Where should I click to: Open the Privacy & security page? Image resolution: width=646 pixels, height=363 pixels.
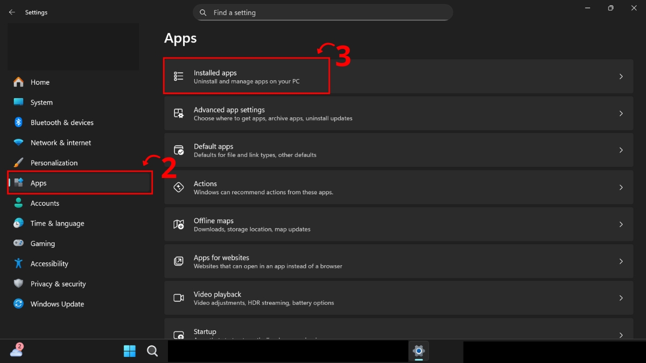pyautogui.click(x=58, y=283)
